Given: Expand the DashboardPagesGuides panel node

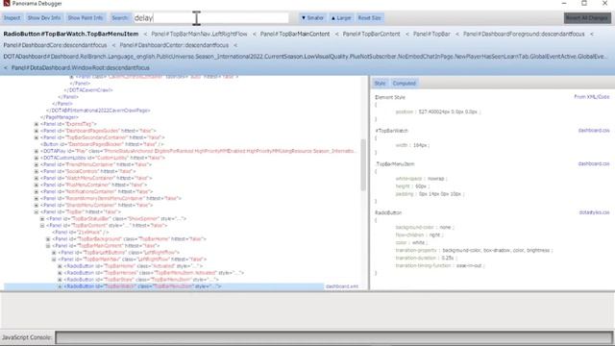Looking at the screenshot, I should 37,131.
